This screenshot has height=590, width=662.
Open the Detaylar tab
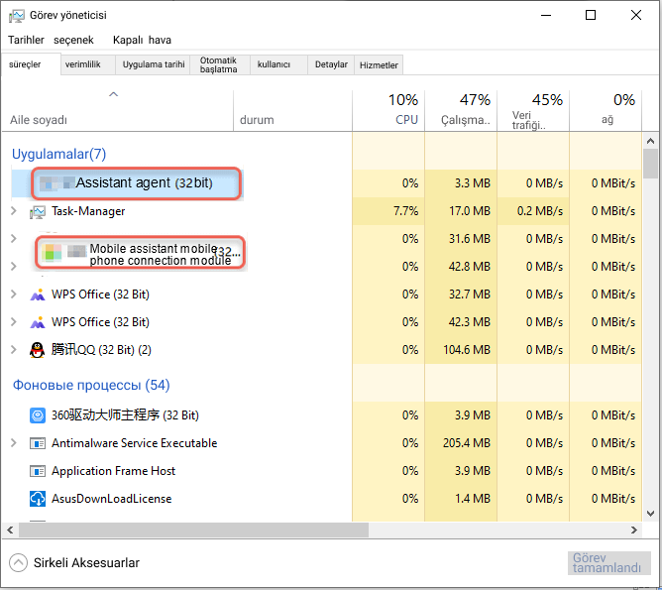tap(331, 64)
